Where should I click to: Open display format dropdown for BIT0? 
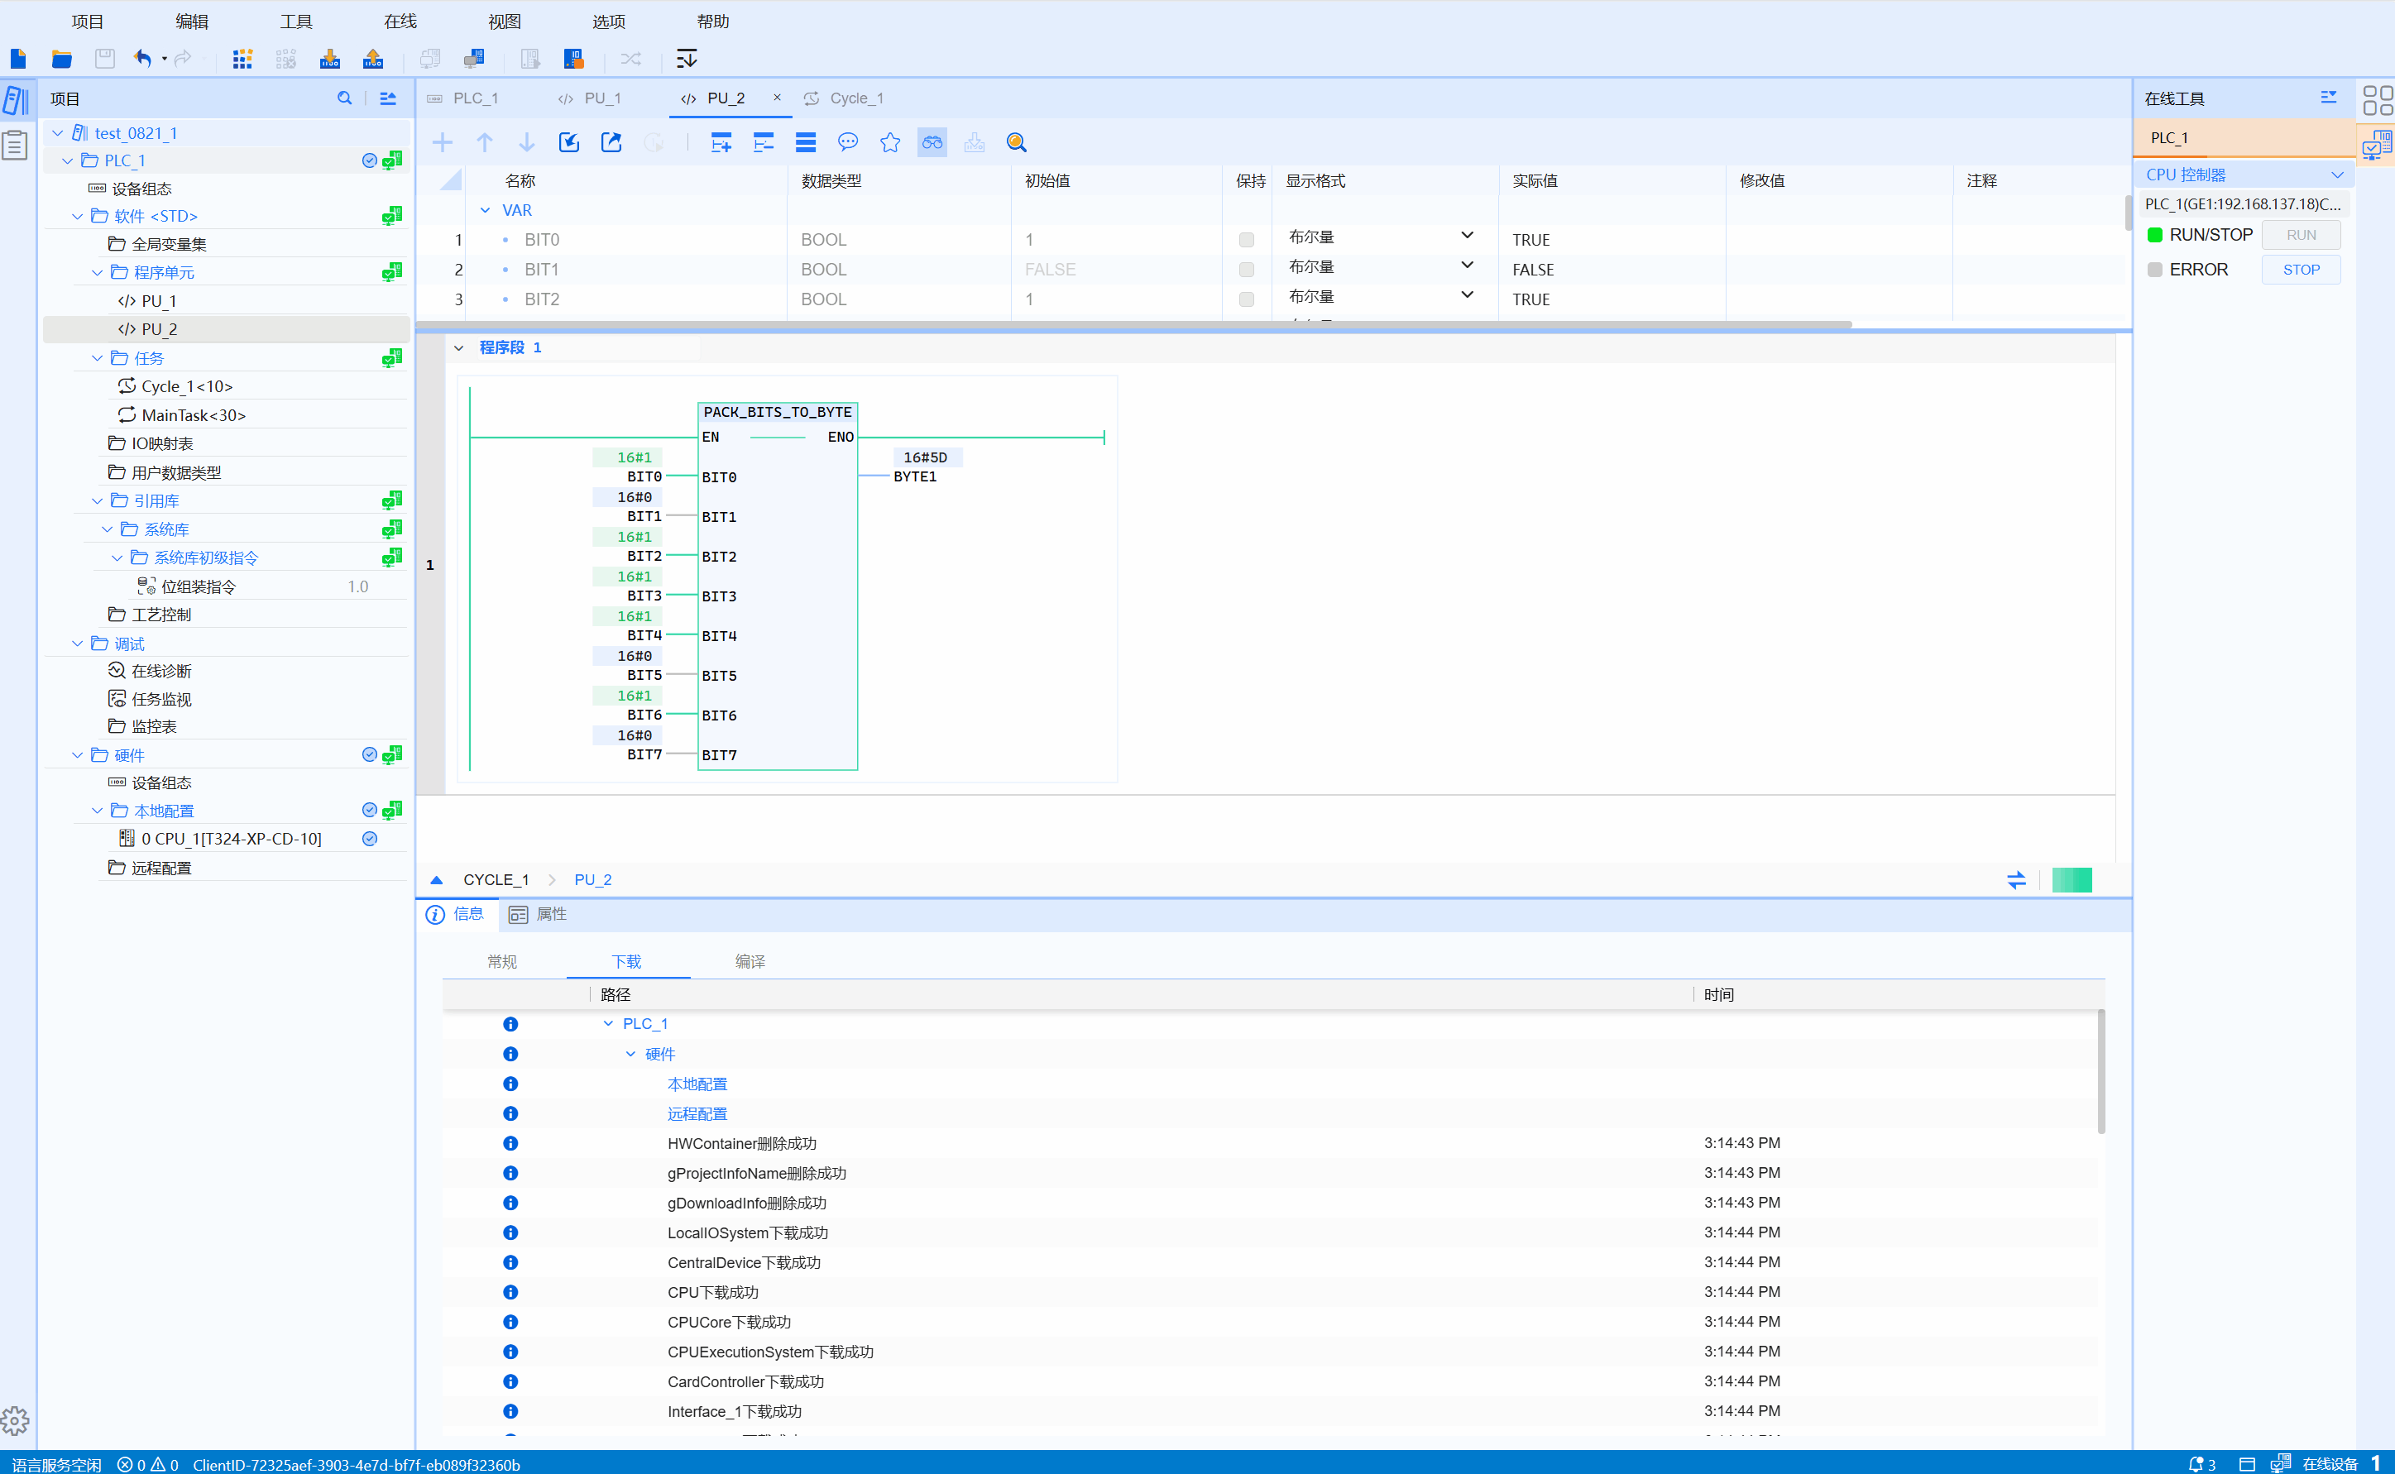(x=1466, y=236)
